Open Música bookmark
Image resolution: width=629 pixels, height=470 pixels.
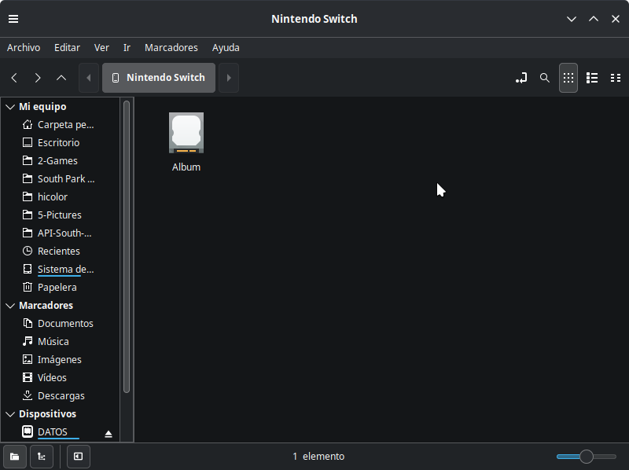coord(61,342)
